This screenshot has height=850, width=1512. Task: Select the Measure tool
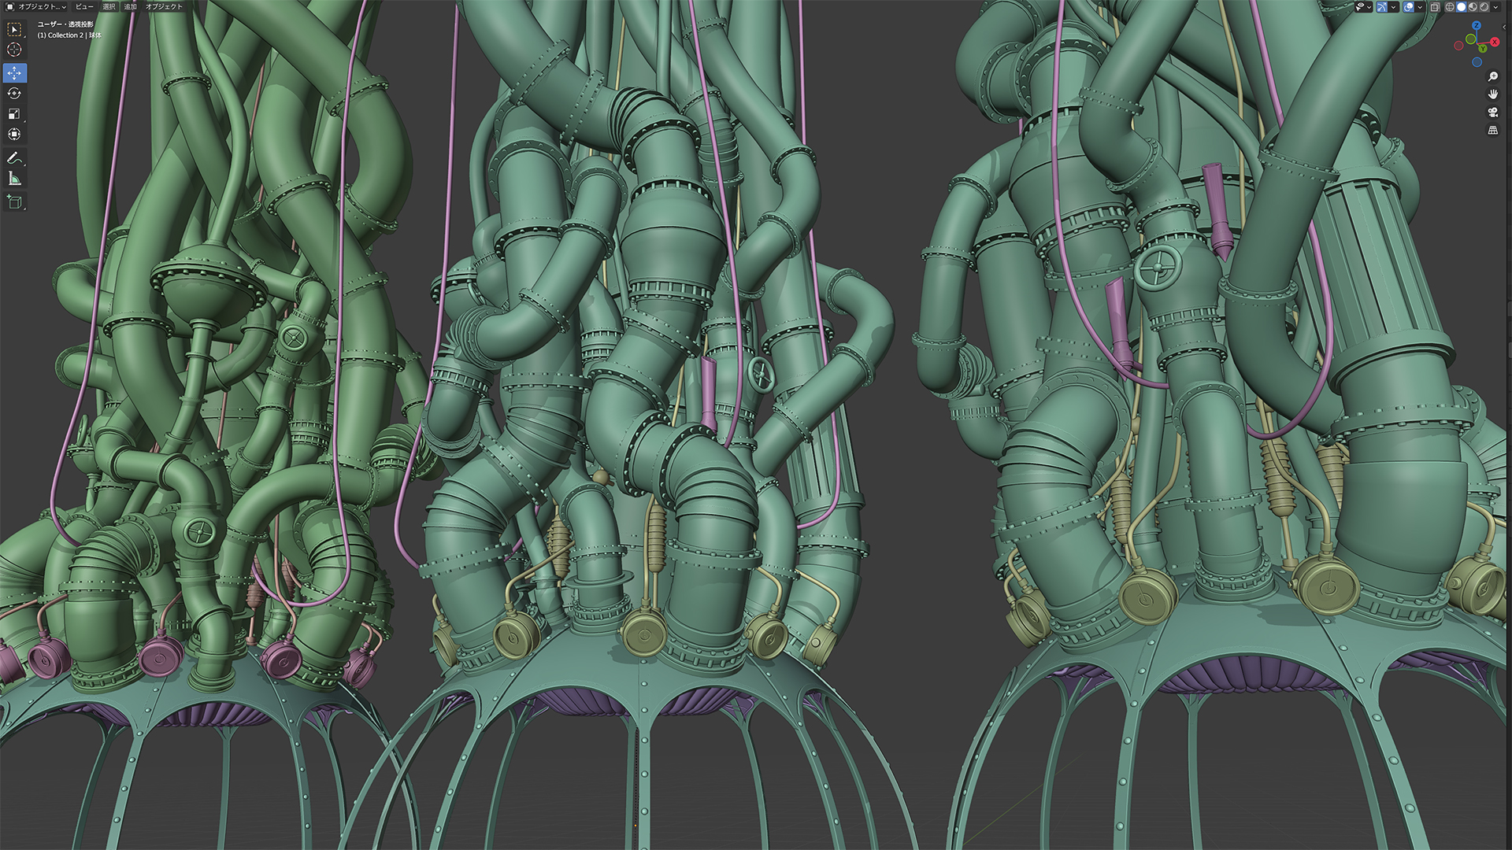click(x=14, y=179)
